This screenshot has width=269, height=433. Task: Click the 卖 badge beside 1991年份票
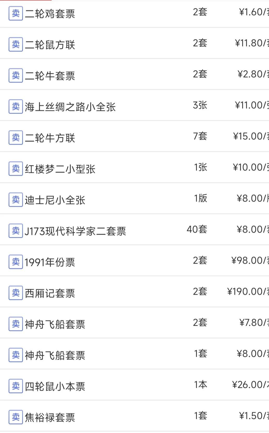tap(16, 262)
